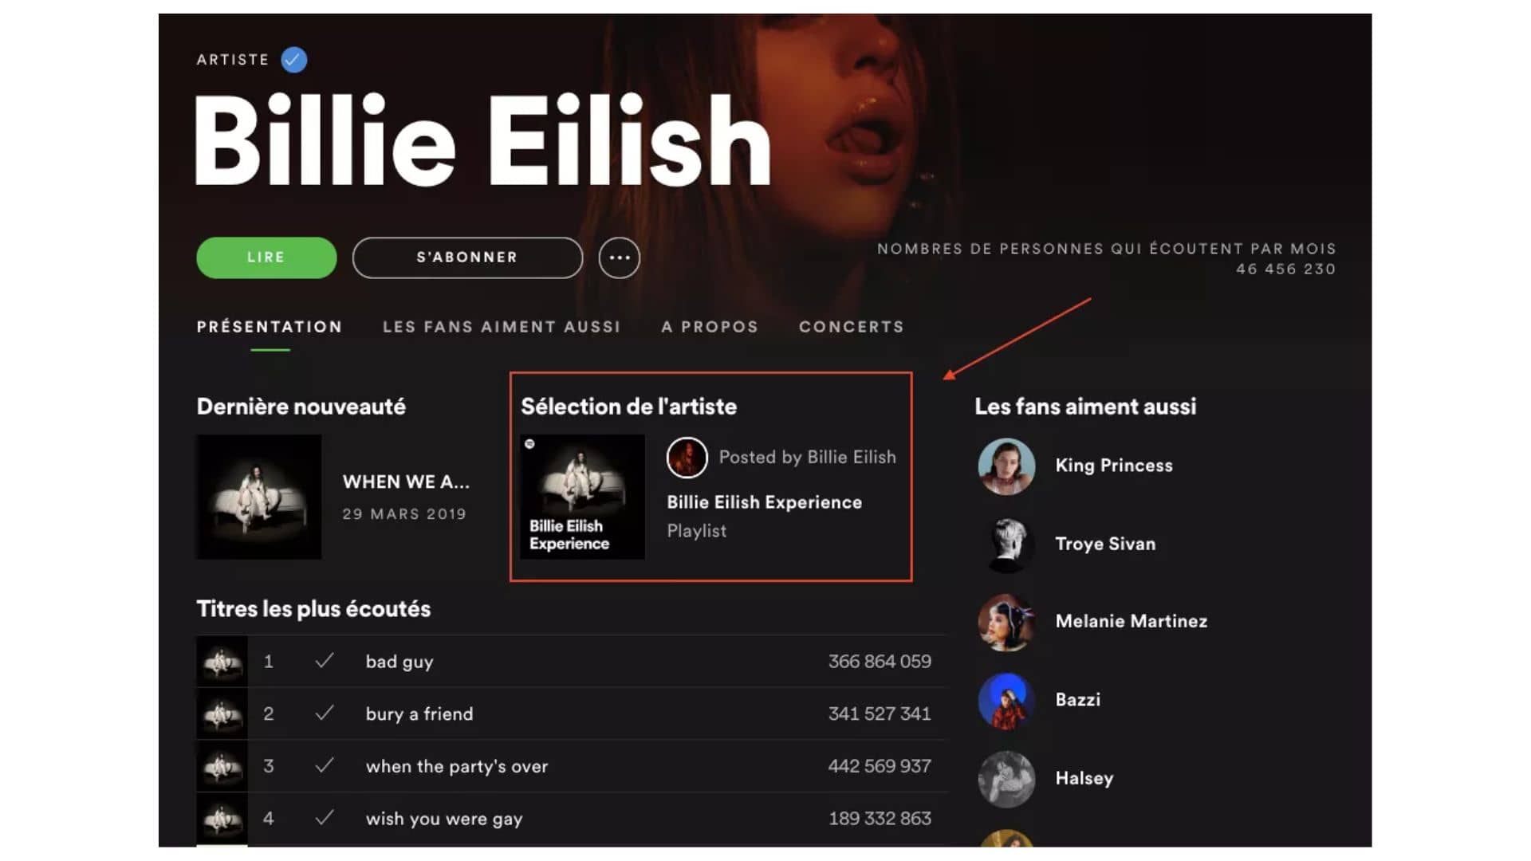The image size is (1531, 861).
Task: Select track when the party's over
Action: pyautogui.click(x=572, y=766)
